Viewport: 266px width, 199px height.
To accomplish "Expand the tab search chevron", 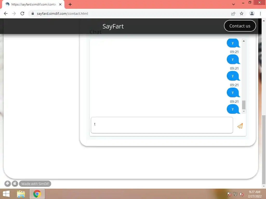I will [234, 4].
